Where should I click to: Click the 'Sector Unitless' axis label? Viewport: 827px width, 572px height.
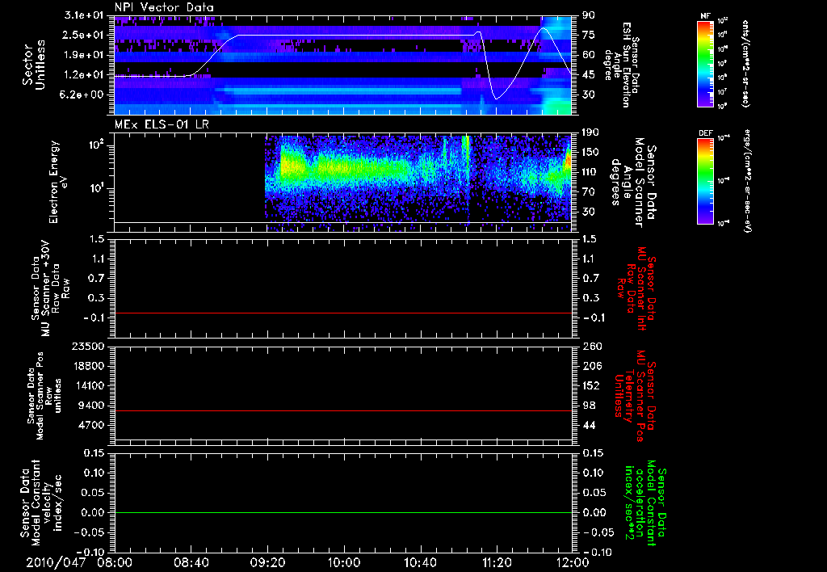34,65
